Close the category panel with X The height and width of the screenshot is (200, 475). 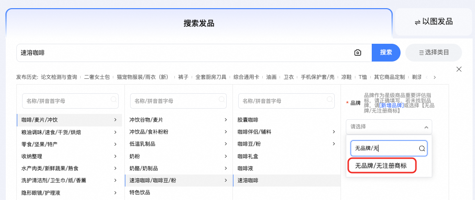point(459,69)
